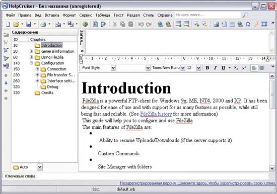Create a new document with the blank page icon
This screenshot has height=194, width=277.
tap(8, 24)
